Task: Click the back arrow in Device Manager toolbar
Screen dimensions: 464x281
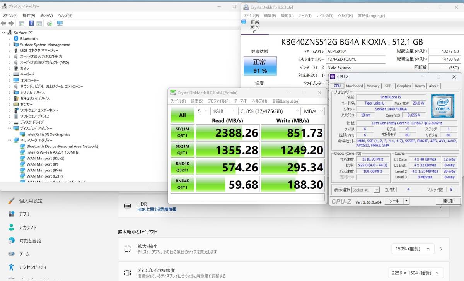Action: click(x=3, y=23)
